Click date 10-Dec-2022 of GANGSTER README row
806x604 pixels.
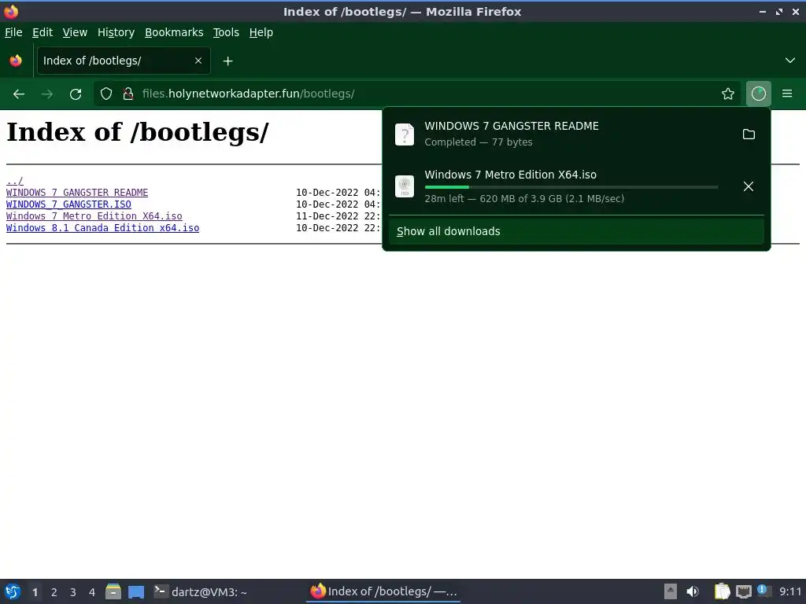(327, 193)
